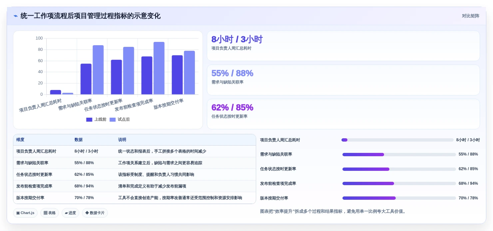The height and width of the screenshot is (231, 493).
Task: Toggle the 试点后 legend swatch
Action: tap(113, 120)
